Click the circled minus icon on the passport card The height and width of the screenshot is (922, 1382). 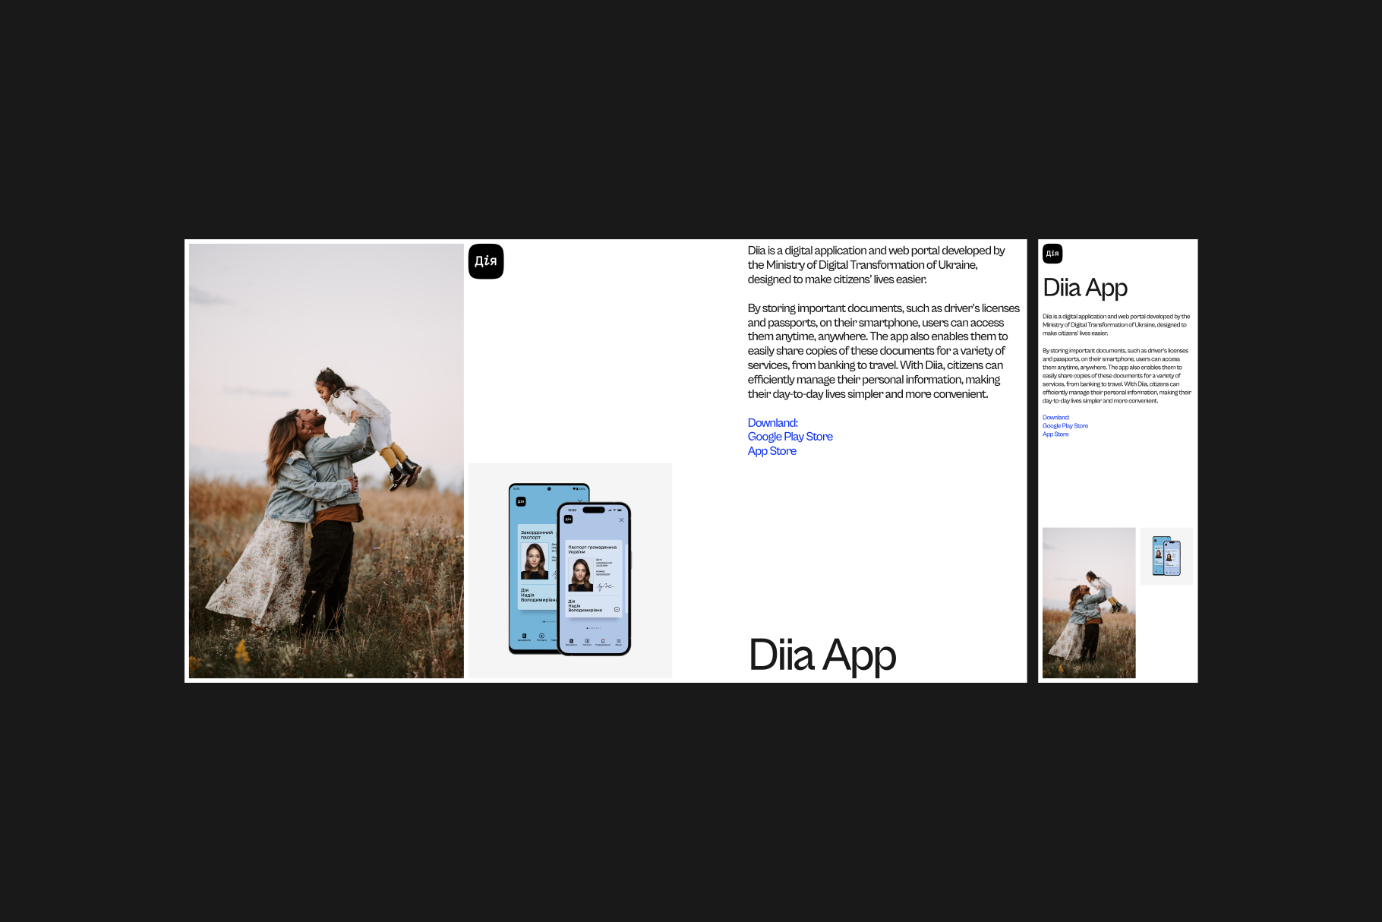pos(617,609)
